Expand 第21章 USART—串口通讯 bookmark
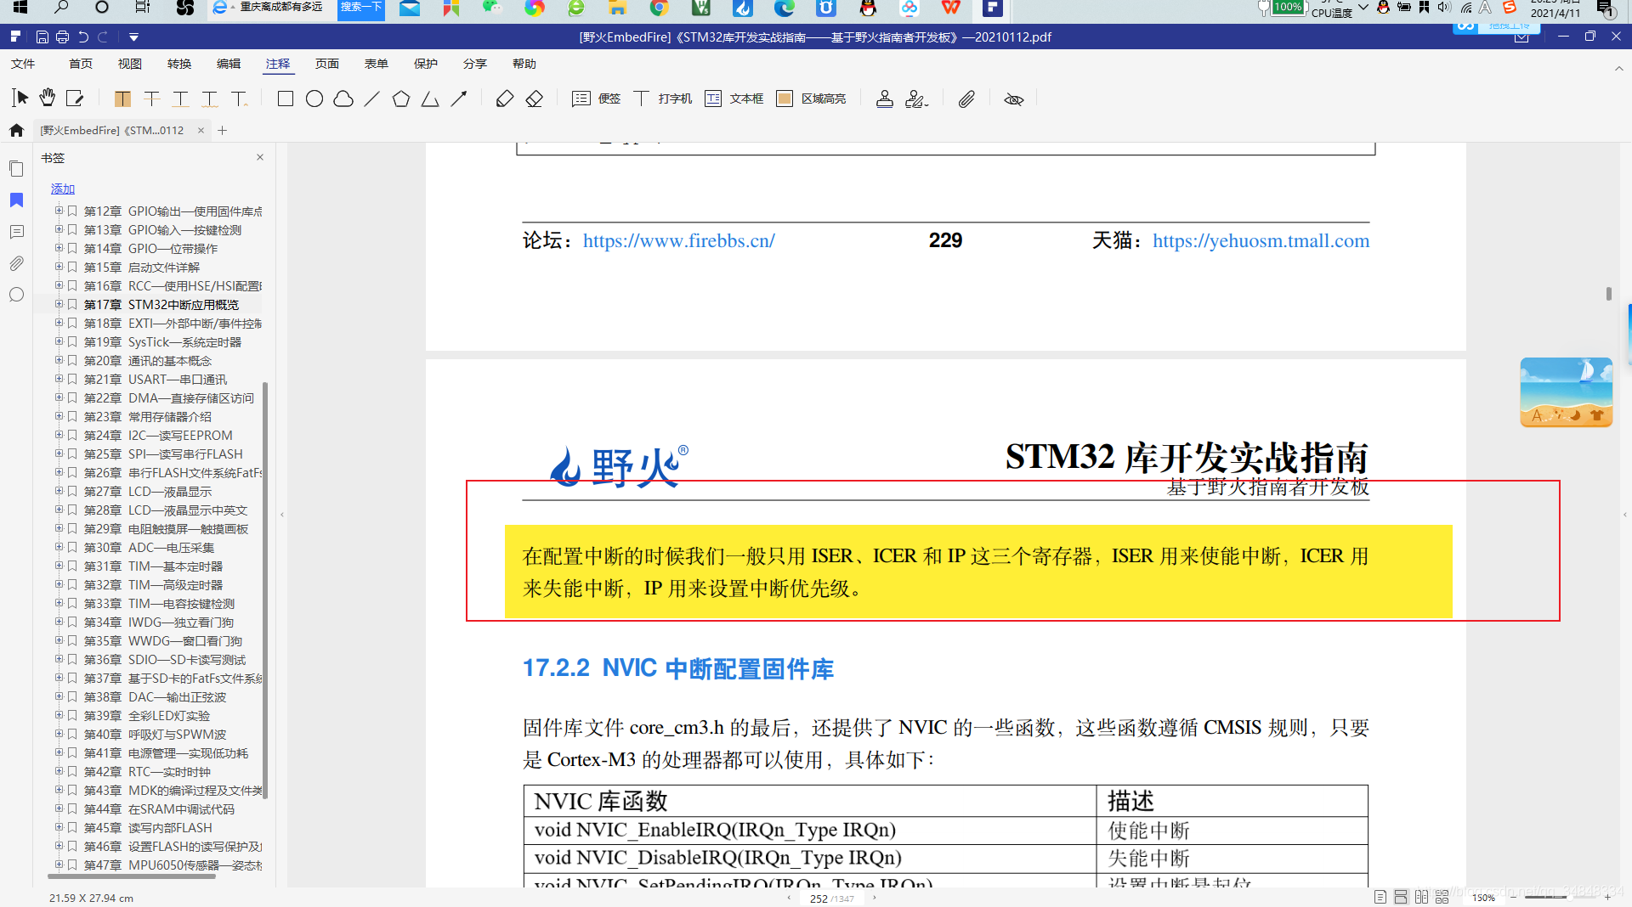This screenshot has height=907, width=1632. (59, 379)
